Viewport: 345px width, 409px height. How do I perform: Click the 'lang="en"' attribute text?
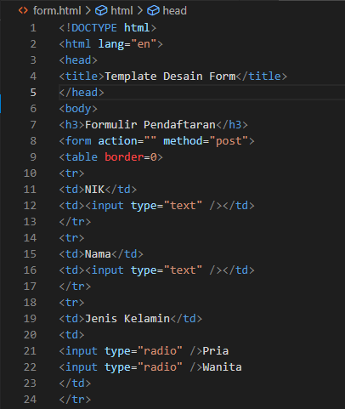pyautogui.click(x=127, y=44)
